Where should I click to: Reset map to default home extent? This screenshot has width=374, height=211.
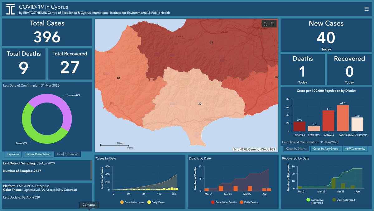pyautogui.click(x=266, y=24)
